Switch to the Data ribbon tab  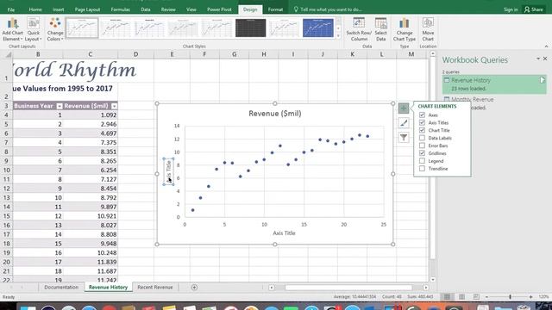tap(146, 9)
